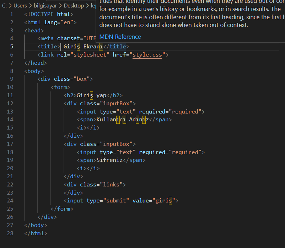This screenshot has height=248, width=285.
Task: Open the MDN Reference link
Action: coord(120,36)
